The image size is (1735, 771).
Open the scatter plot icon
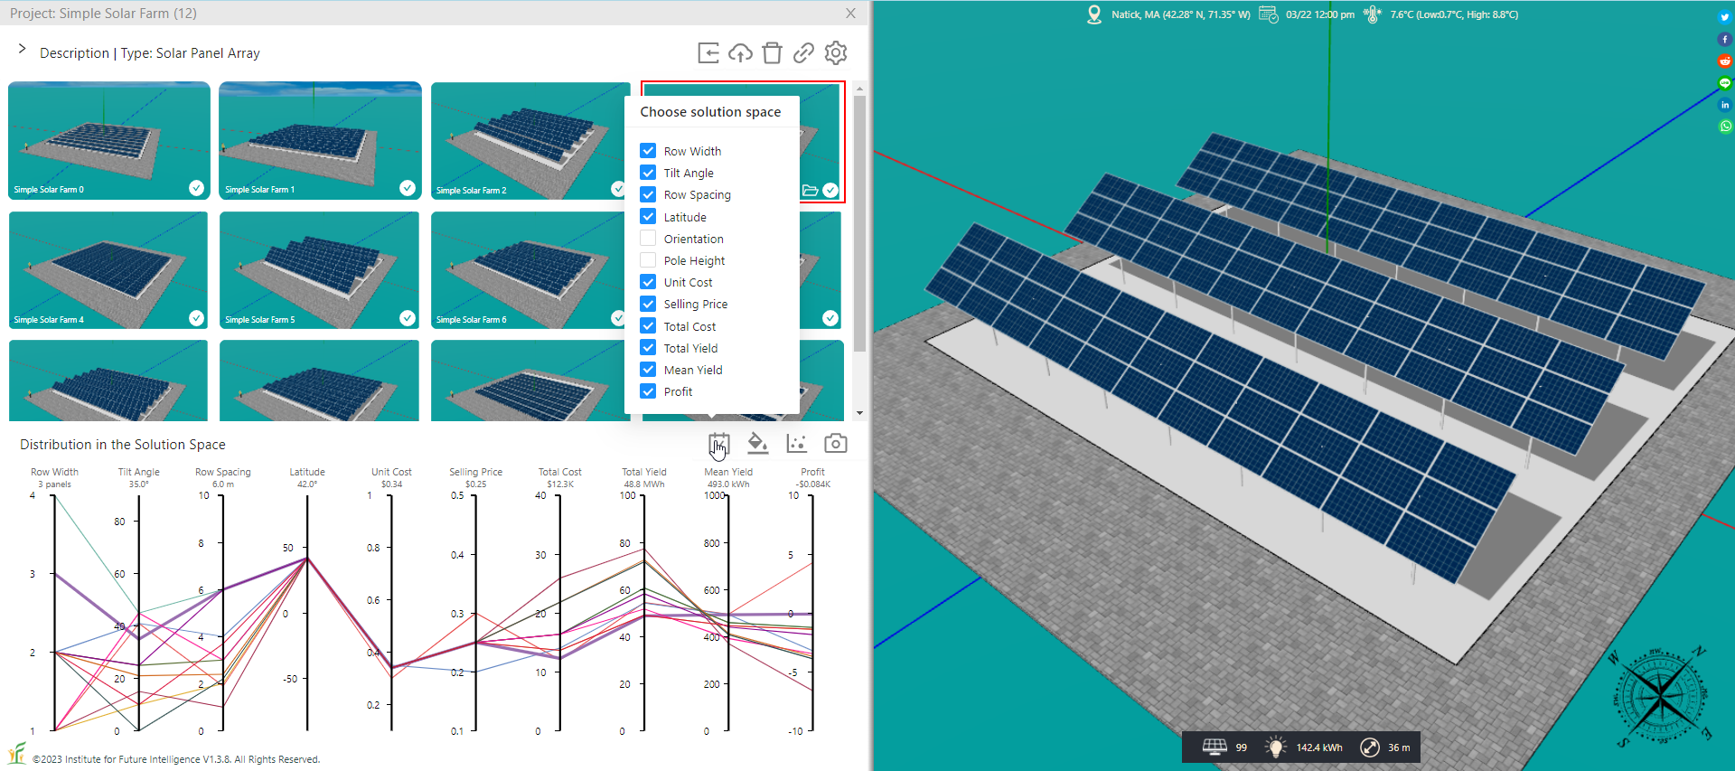tap(796, 443)
